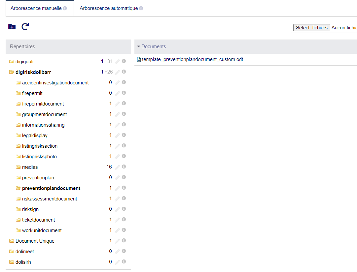Click the edit pencil icon for preventionplandocument
This screenshot has height=272, width=357.
pyautogui.click(x=117, y=188)
